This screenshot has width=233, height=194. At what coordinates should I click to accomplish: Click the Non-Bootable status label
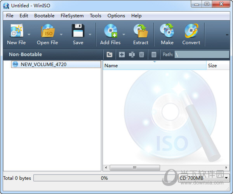(x=25, y=54)
